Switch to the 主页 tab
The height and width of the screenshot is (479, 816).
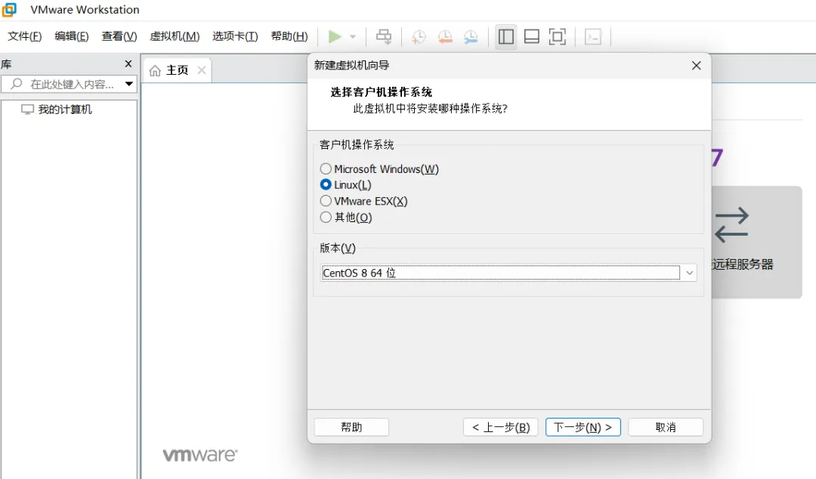177,70
